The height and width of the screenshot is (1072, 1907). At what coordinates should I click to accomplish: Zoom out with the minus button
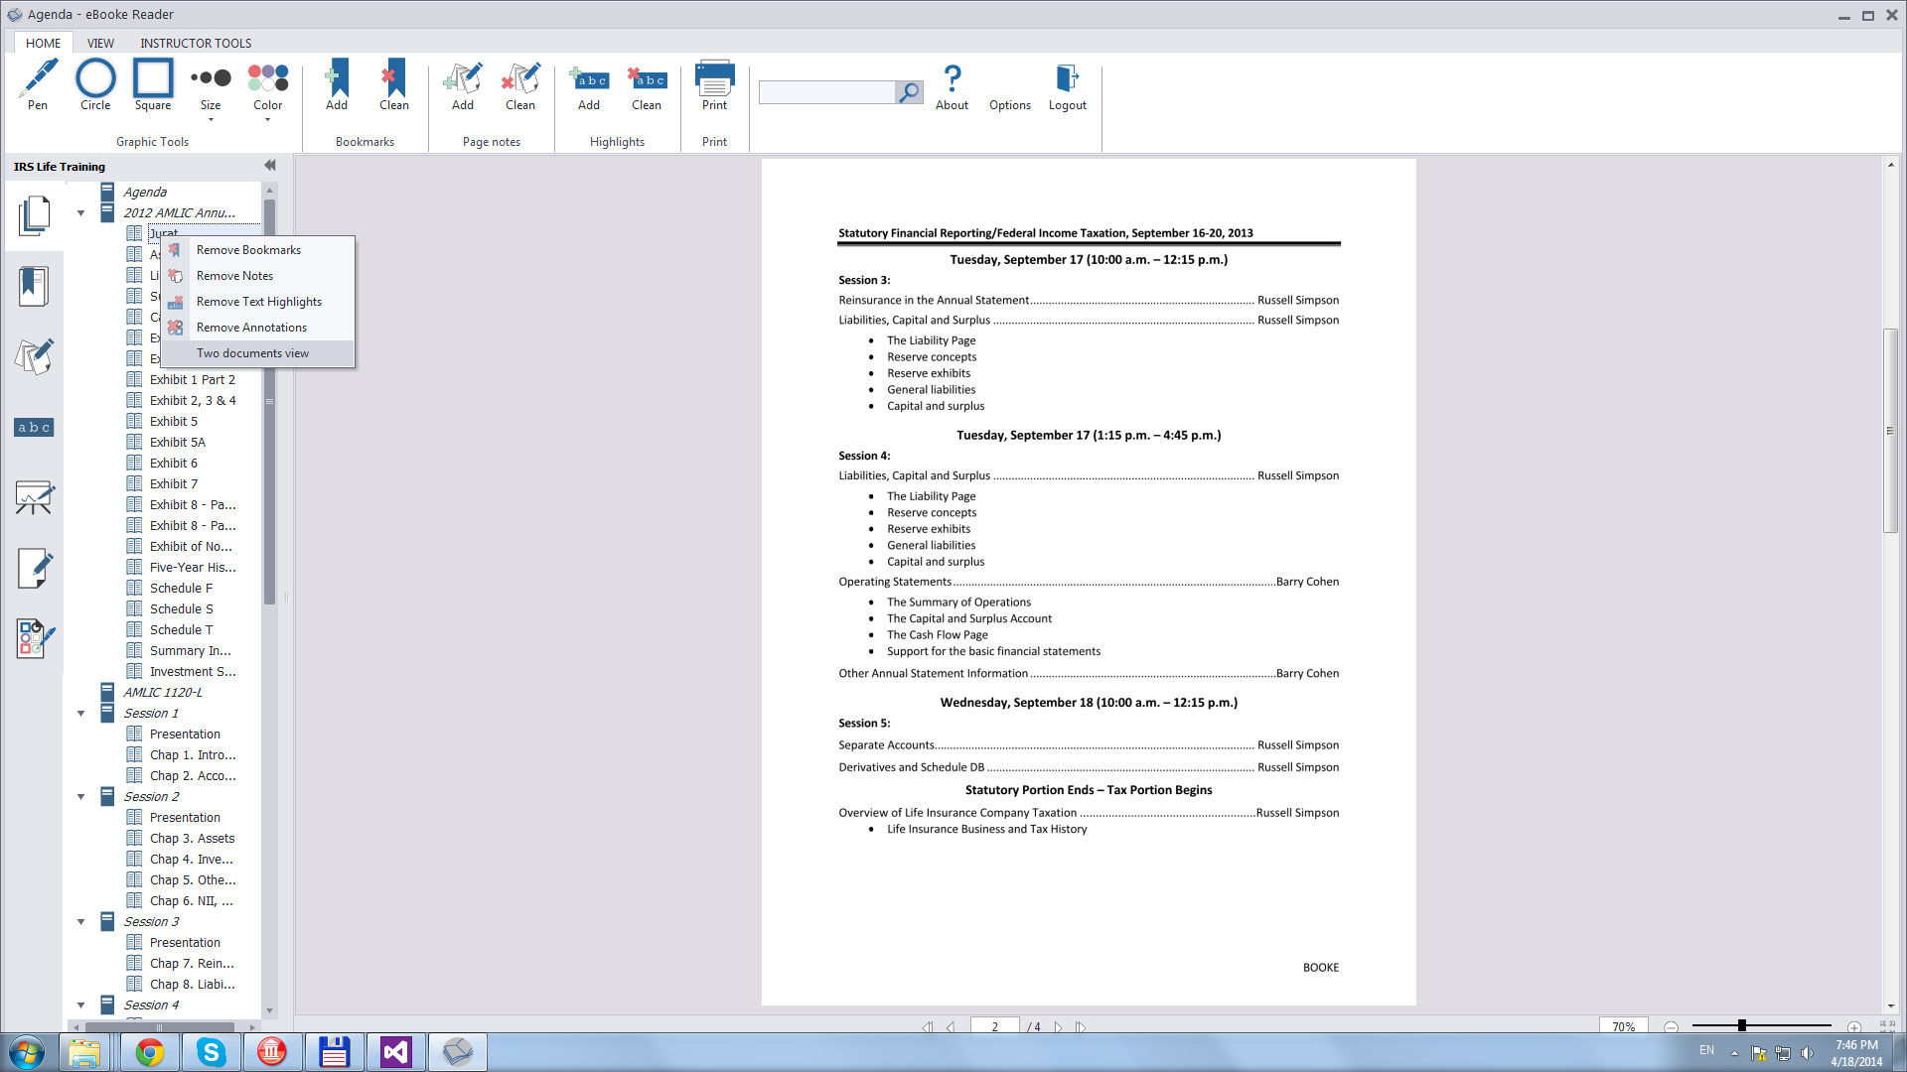coord(1672,1027)
